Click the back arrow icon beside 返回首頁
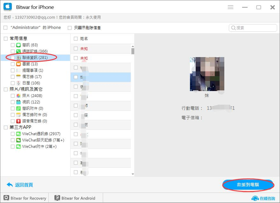This screenshot has width=280, height=203. tap(10, 185)
